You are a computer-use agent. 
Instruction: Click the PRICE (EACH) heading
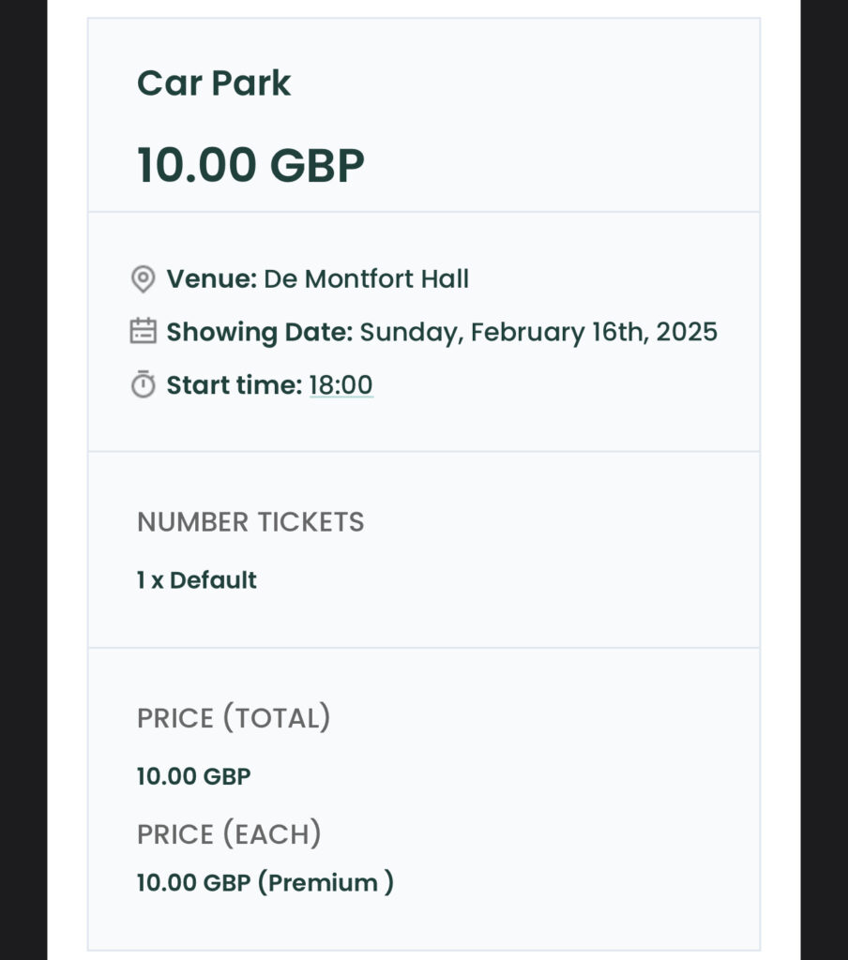229,833
